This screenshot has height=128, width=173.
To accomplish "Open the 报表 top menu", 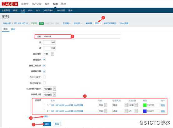I will [47, 4].
